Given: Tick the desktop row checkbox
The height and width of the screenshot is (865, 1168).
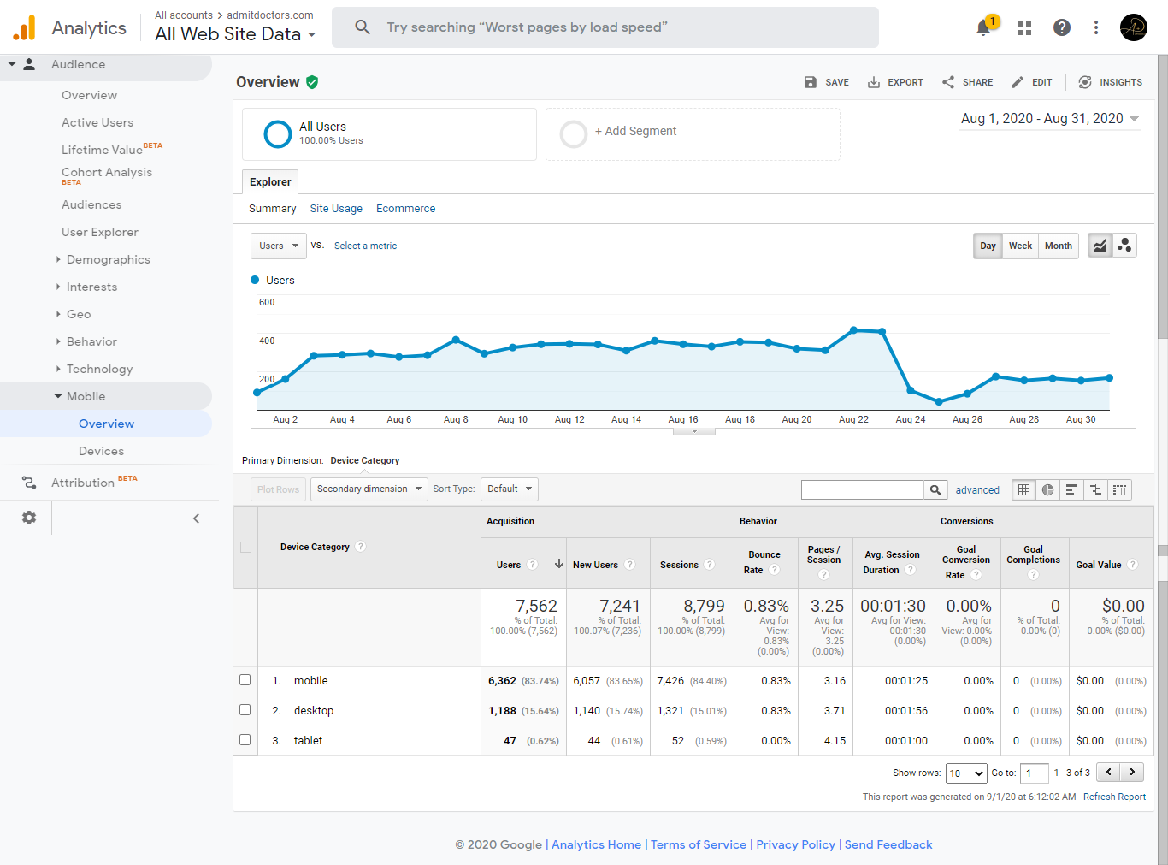Looking at the screenshot, I should 245,710.
